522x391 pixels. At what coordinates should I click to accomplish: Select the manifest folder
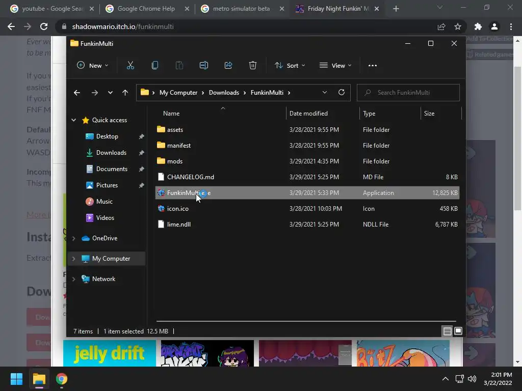[x=307, y=145]
